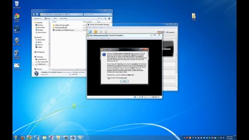
Task: Select the CIS332_VM_Spring2014 folder
Action: coord(61,25)
